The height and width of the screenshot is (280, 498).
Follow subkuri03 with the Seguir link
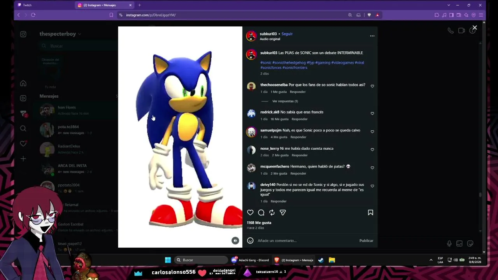tap(287, 34)
